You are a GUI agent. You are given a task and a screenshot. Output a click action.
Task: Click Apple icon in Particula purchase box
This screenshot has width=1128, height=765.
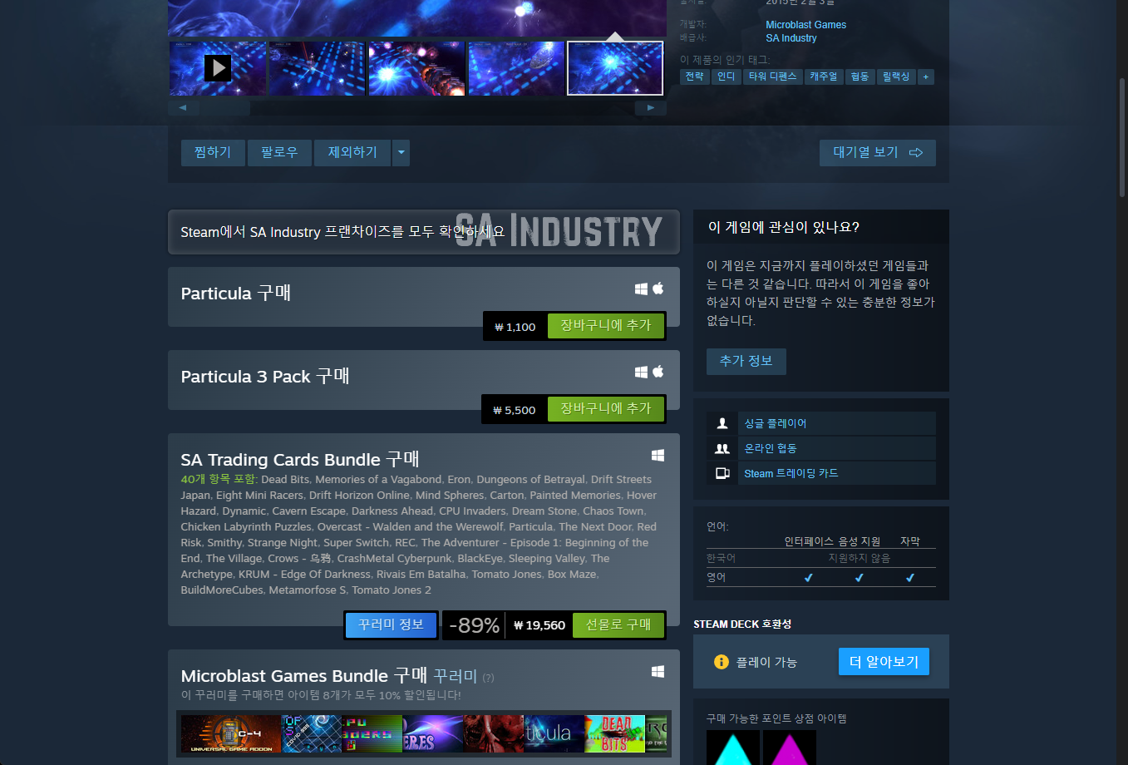(658, 288)
